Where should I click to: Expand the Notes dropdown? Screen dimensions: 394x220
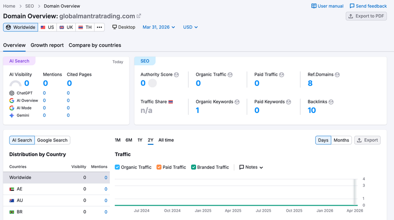click(x=251, y=167)
